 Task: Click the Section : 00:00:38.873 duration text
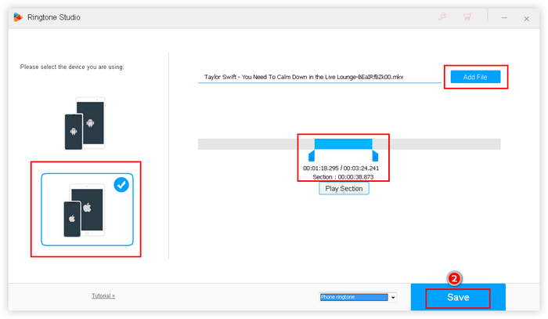(x=343, y=177)
